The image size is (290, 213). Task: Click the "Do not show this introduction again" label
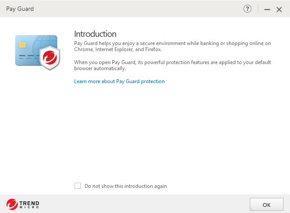(x=126, y=186)
